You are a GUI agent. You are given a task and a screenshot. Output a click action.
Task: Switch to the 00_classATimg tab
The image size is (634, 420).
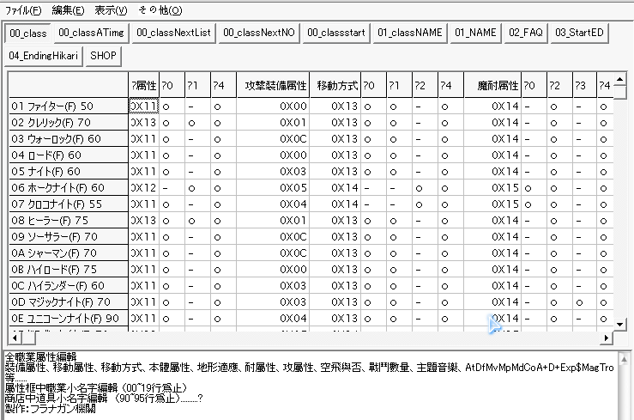90,33
